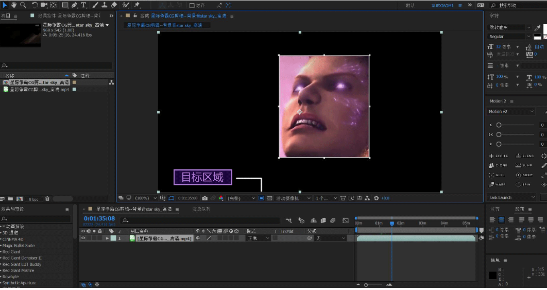Click the reset exposure icon
Viewport: 547px width, 290px height.
click(x=376, y=198)
